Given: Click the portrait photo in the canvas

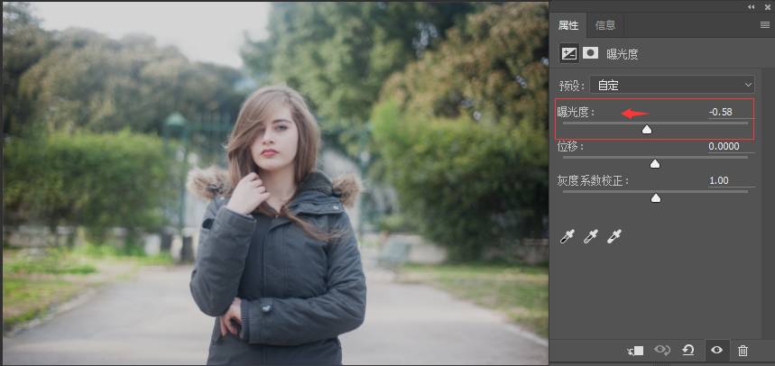Looking at the screenshot, I should pyautogui.click(x=275, y=183).
